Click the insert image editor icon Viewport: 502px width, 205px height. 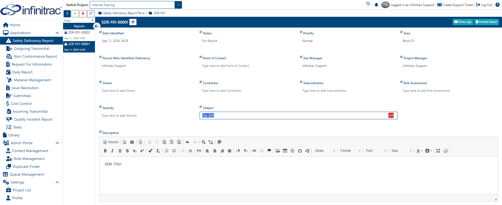(x=278, y=151)
